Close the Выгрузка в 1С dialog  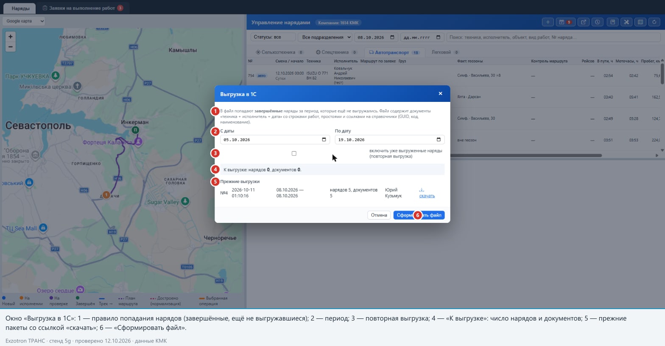tap(440, 93)
